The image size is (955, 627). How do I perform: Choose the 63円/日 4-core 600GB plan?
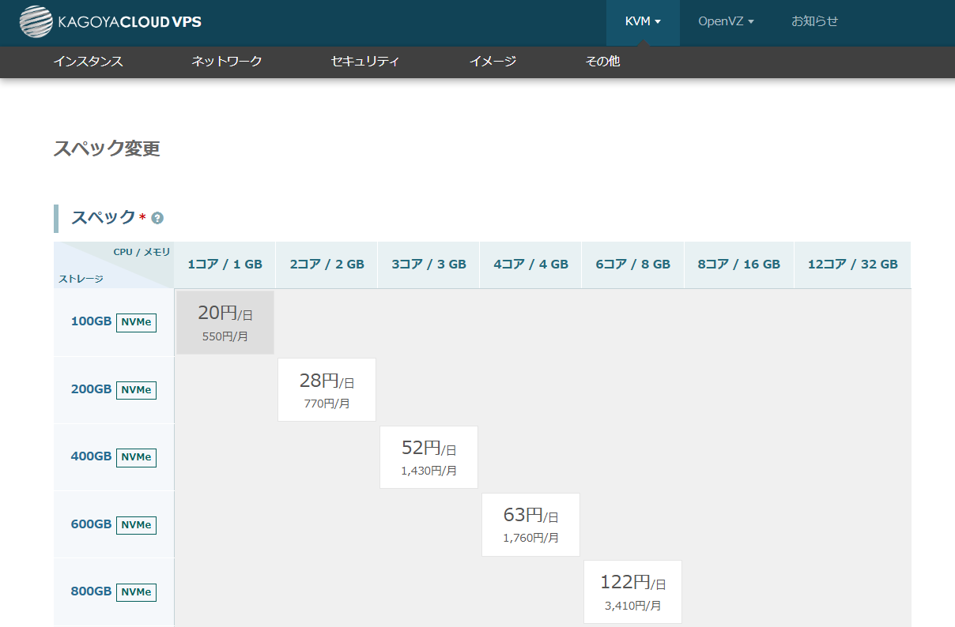(530, 524)
